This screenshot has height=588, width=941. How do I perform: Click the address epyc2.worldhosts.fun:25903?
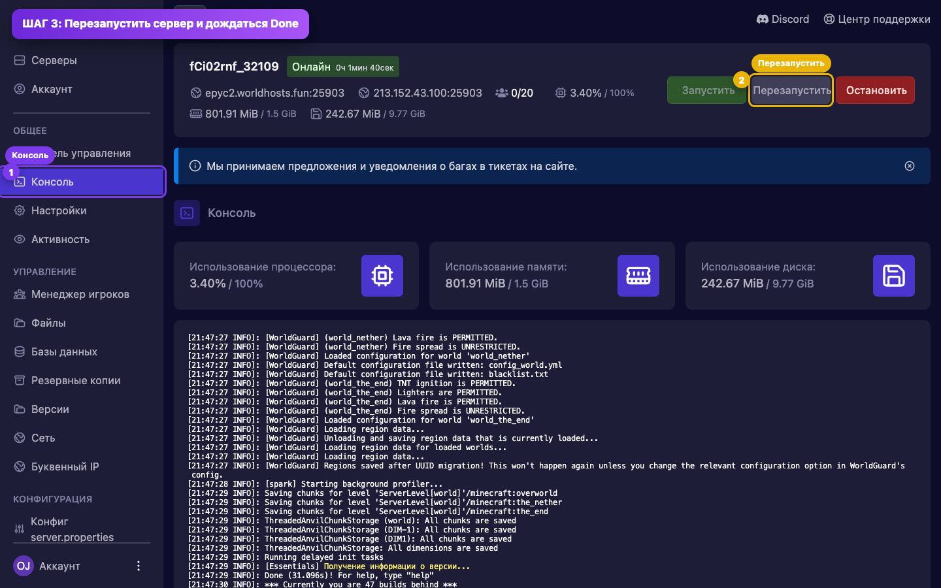click(274, 93)
